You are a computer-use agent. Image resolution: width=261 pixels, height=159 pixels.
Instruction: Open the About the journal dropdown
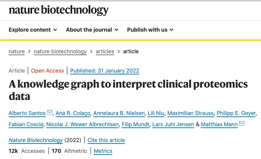pos(92,30)
